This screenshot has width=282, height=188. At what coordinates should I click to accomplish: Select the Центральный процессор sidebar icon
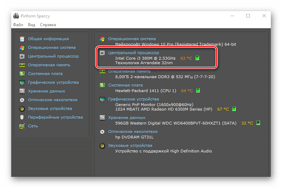pyautogui.click(x=22, y=57)
